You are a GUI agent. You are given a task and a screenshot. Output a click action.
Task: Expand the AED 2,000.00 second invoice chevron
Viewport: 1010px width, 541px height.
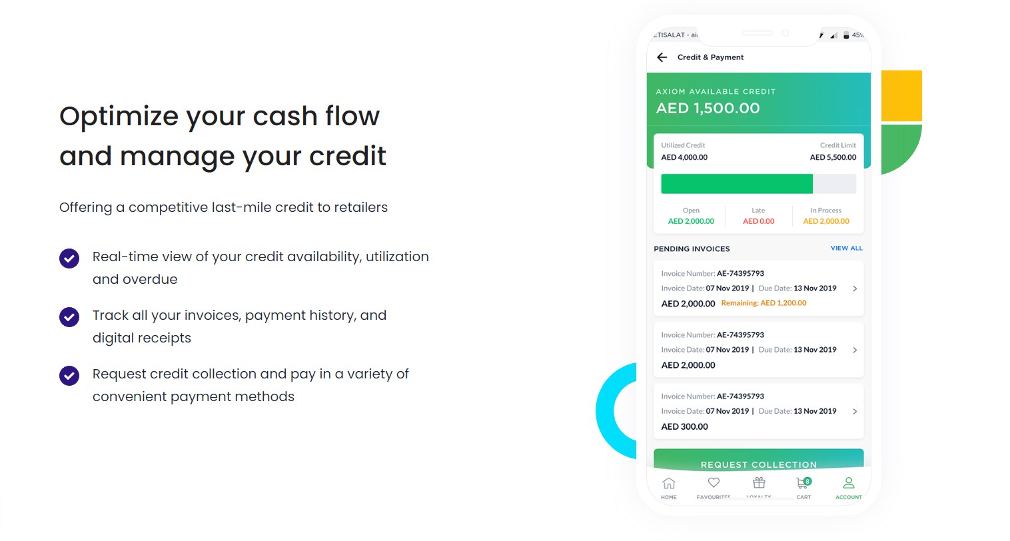point(855,350)
